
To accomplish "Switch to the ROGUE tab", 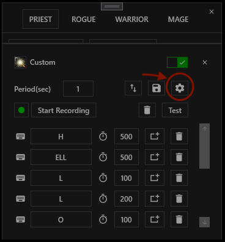I will click(x=84, y=20).
